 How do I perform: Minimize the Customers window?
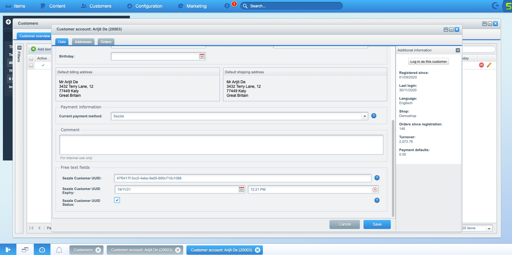tap(484, 23)
